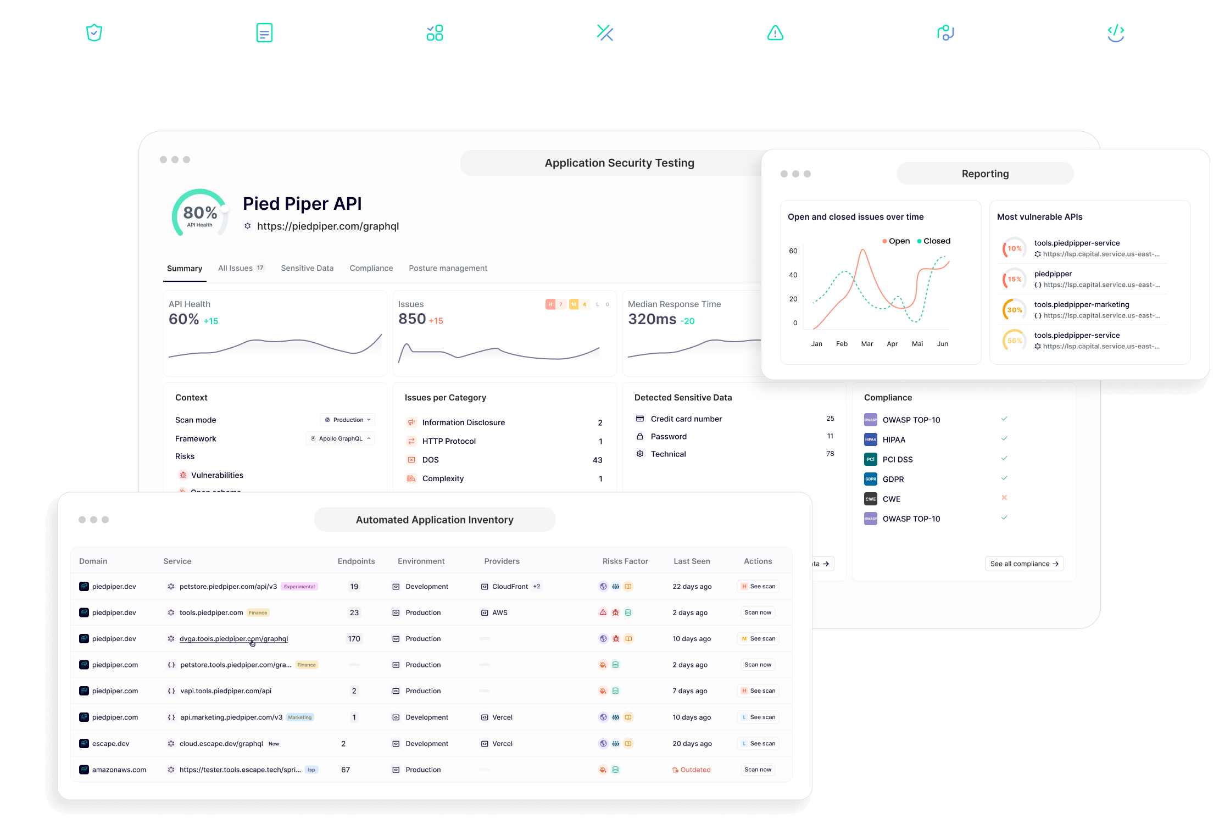Screen dimensions: 1219x824
Task: Click the Credit card number icon
Action: click(639, 419)
